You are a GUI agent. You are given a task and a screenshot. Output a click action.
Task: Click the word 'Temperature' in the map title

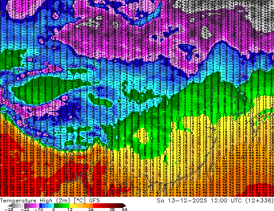[x=18, y=201]
